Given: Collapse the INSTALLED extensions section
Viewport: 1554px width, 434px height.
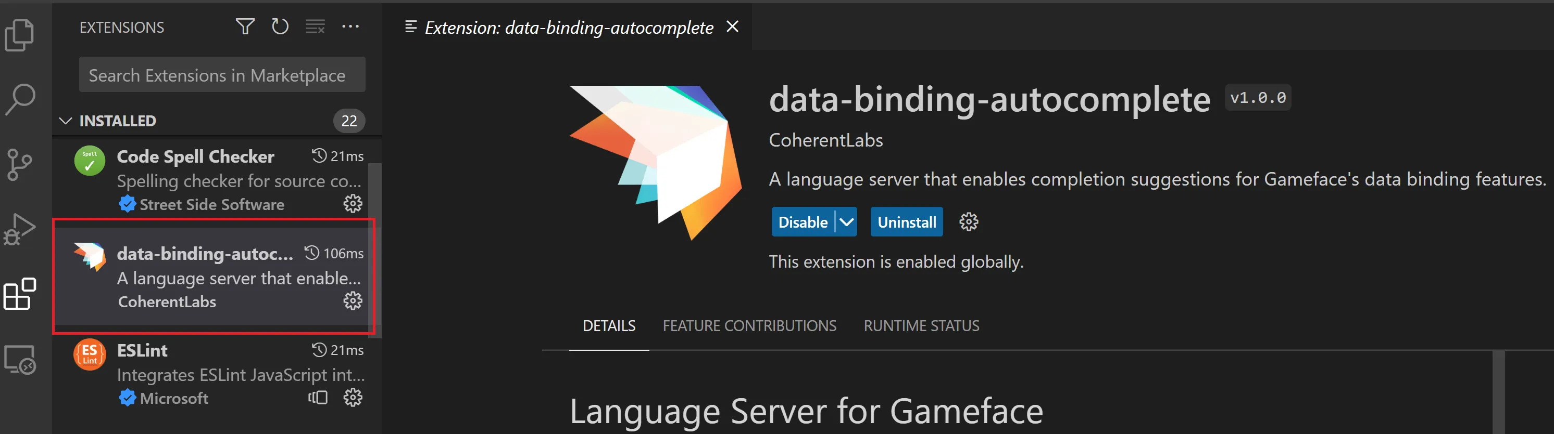Looking at the screenshot, I should [65, 121].
